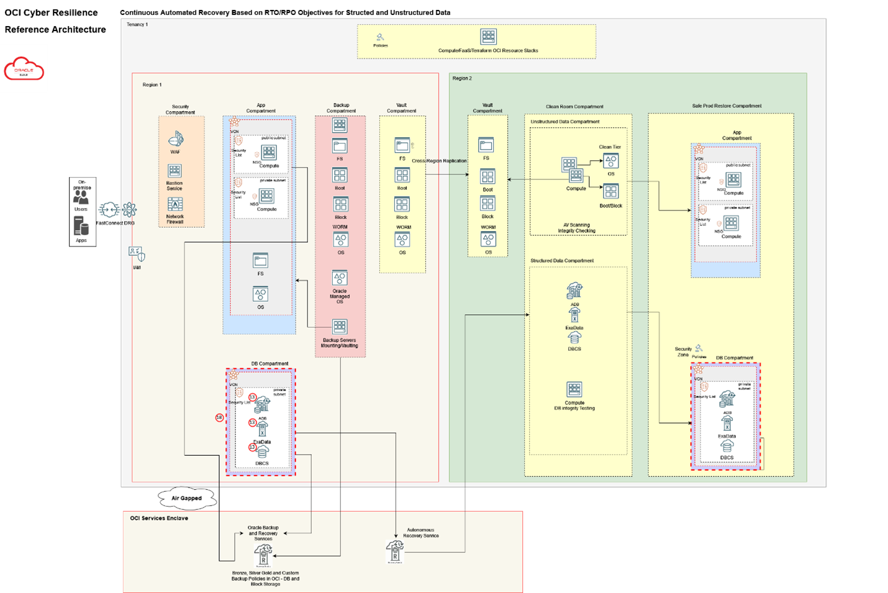Click the Boot/Block icon in Clean Tier

click(610, 191)
